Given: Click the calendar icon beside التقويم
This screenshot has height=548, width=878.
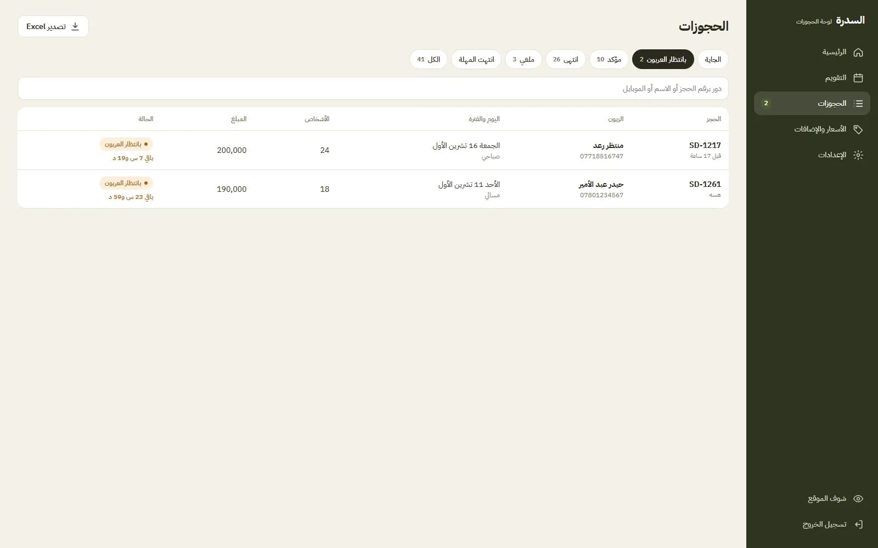Looking at the screenshot, I should coord(858,78).
